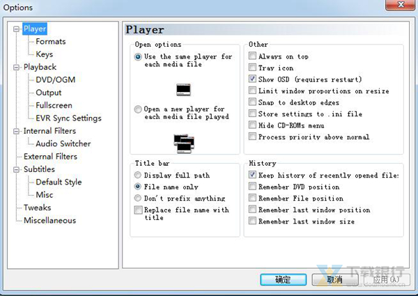
Task: Enable Remember DVD position
Action: pyautogui.click(x=252, y=186)
